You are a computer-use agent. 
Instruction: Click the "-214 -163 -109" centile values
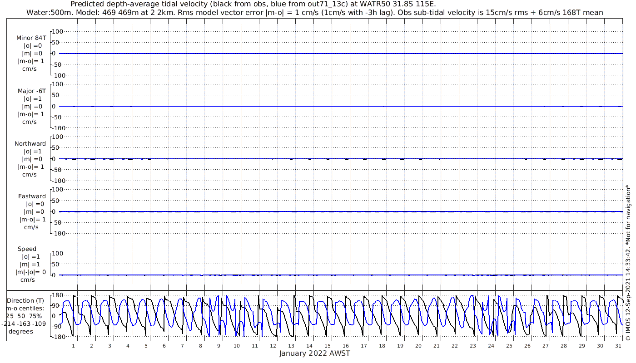click(x=24, y=324)
